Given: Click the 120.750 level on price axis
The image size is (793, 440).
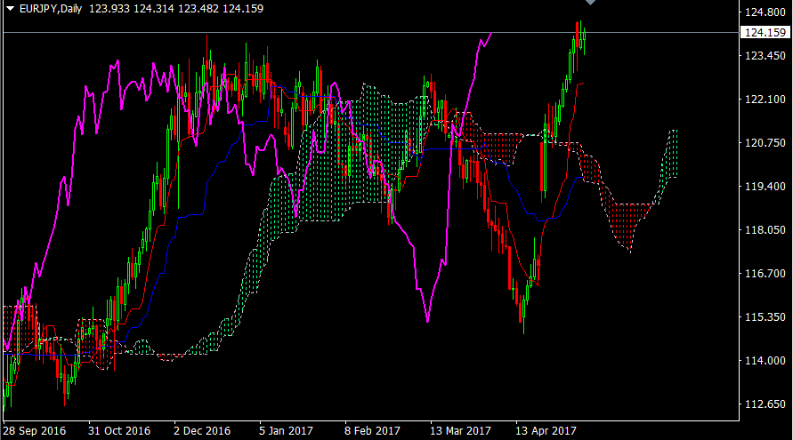Looking at the screenshot, I should (x=765, y=143).
